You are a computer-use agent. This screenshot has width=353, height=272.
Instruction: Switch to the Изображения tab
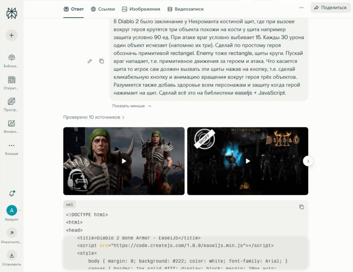pyautogui.click(x=141, y=9)
